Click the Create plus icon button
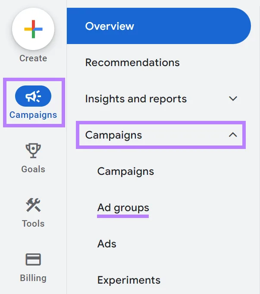 coord(33,29)
